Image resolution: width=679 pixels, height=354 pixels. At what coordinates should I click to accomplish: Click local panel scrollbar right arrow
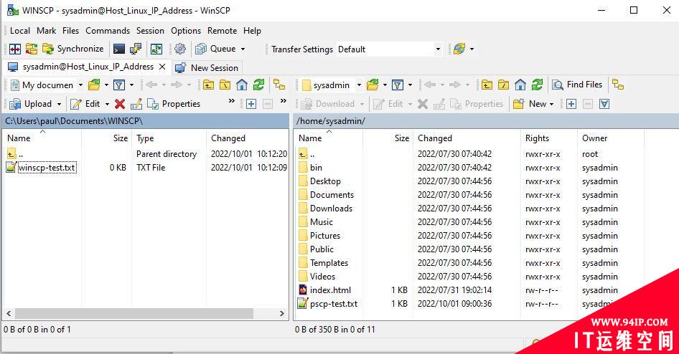click(282, 313)
